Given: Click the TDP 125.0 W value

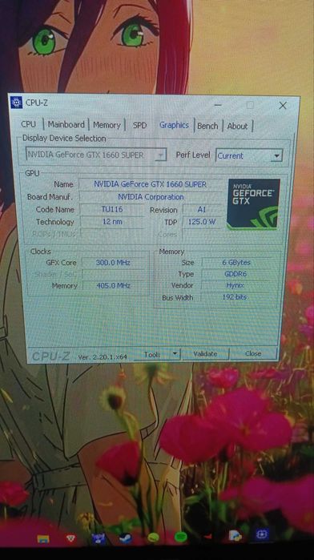Looking at the screenshot, I should [202, 222].
